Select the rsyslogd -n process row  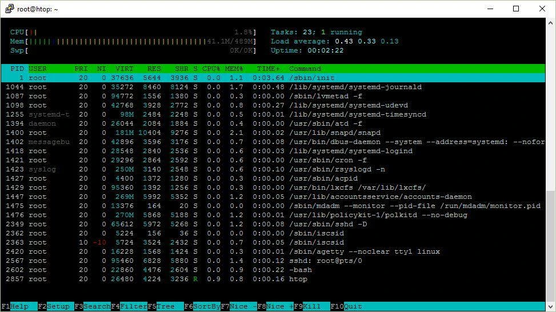tap(273, 170)
